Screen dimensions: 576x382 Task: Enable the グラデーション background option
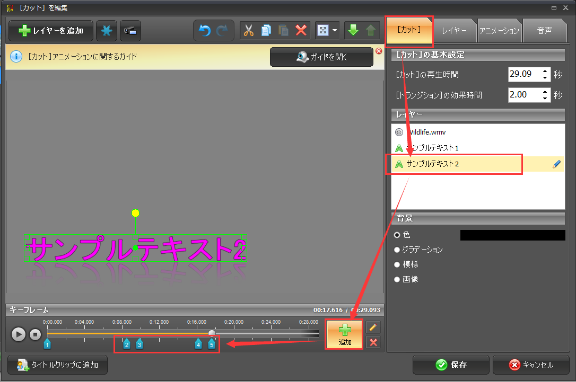[397, 250]
